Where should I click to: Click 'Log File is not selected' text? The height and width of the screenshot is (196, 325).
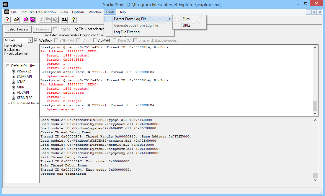88,29
